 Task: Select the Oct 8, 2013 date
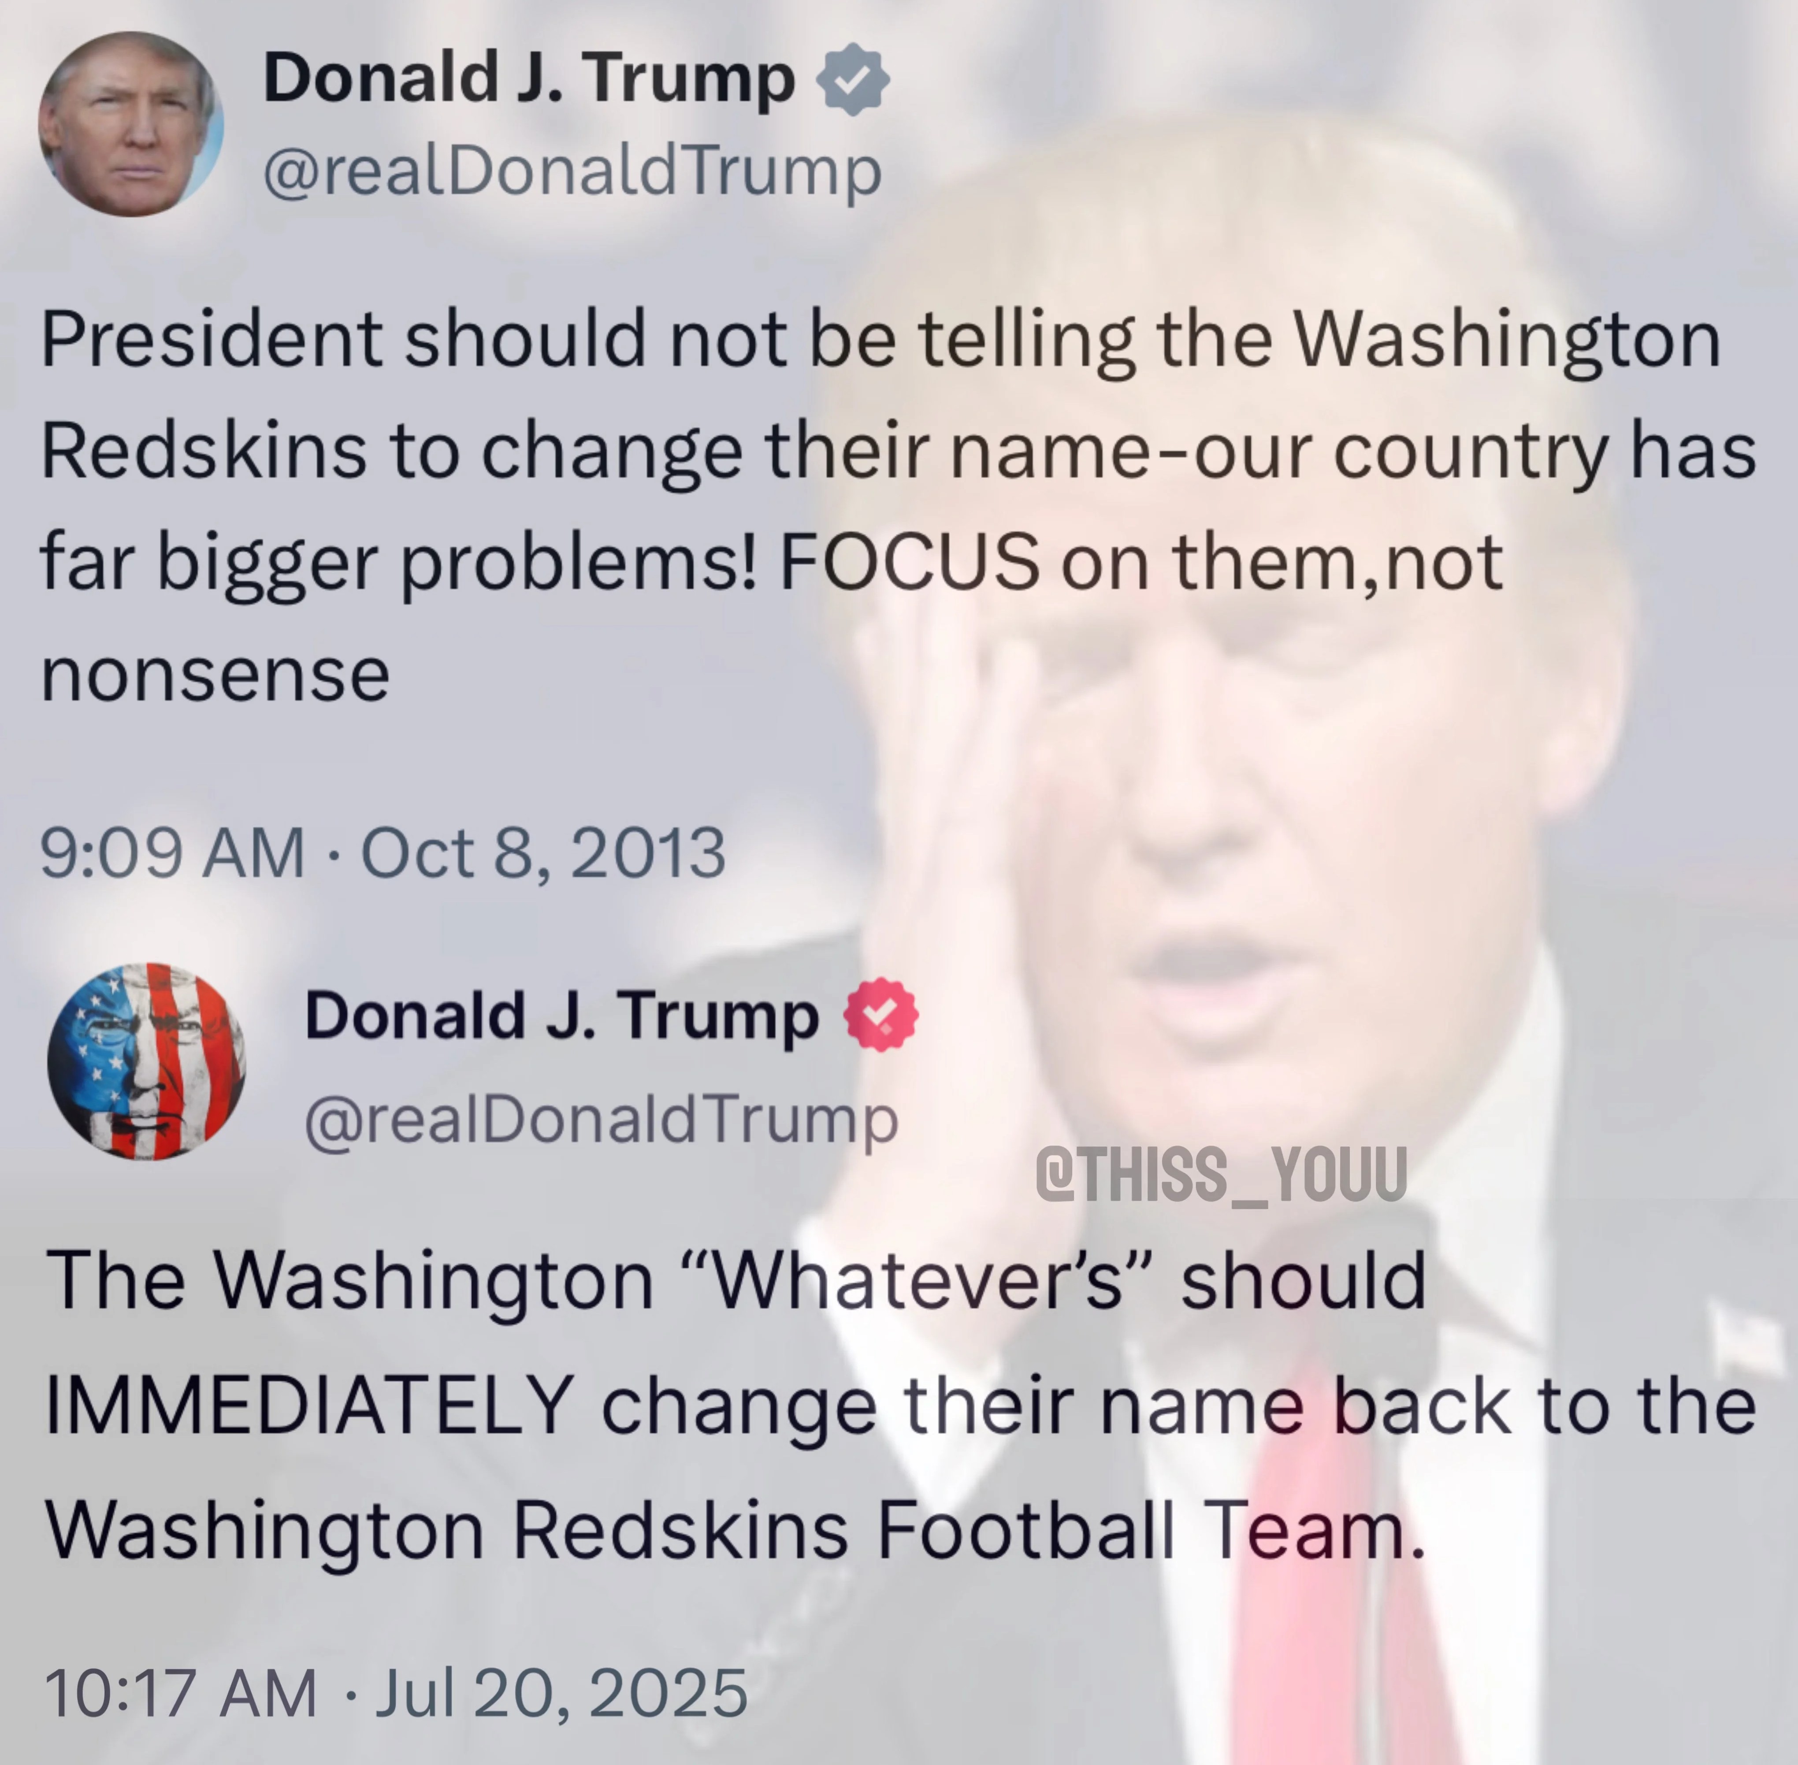(x=542, y=853)
